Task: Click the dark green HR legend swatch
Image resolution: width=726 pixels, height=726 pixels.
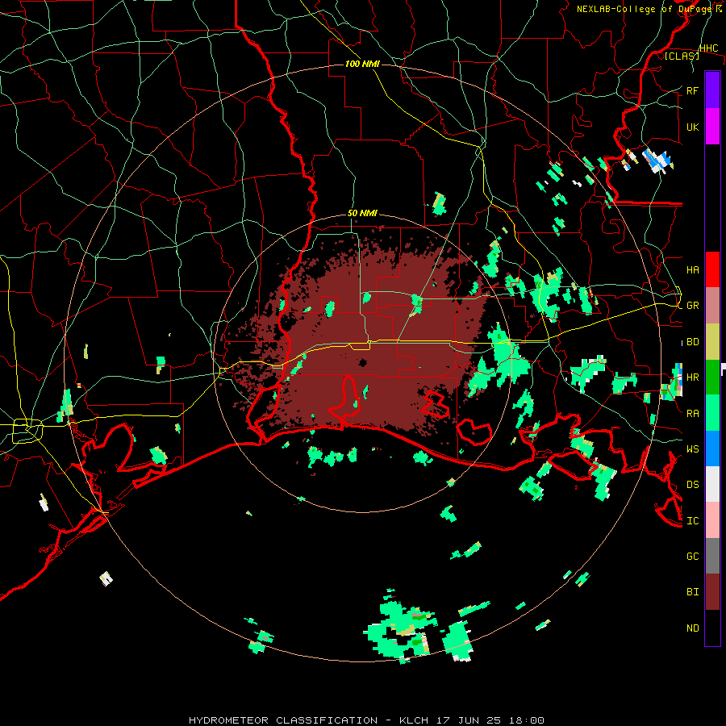Action: [712, 378]
